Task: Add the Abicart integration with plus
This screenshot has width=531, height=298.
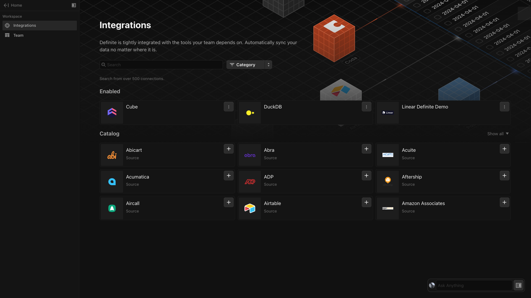Action: click(228, 149)
